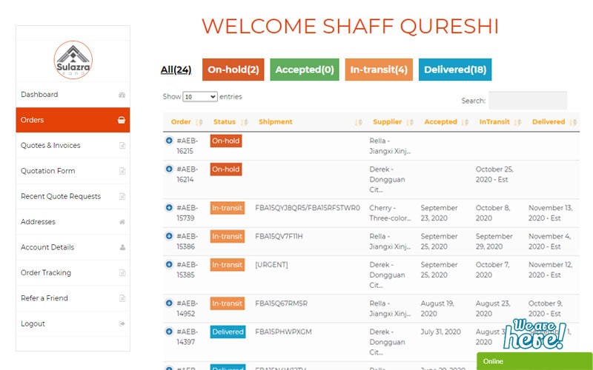Click the Dashboard gauge icon

point(122,95)
